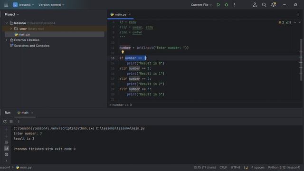Click python.exe path in console output

click(x=54, y=128)
